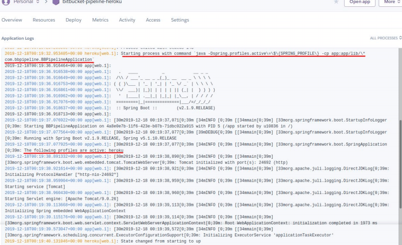Viewport: 402px width, 245px height.
Task: Click the bitbucket-pipeline-heroku app name
Action: pyautogui.click(x=92, y=2)
